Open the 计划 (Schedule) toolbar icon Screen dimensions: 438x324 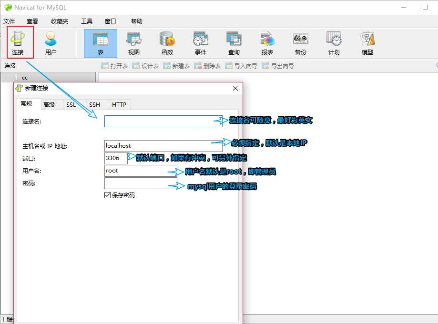(x=334, y=43)
